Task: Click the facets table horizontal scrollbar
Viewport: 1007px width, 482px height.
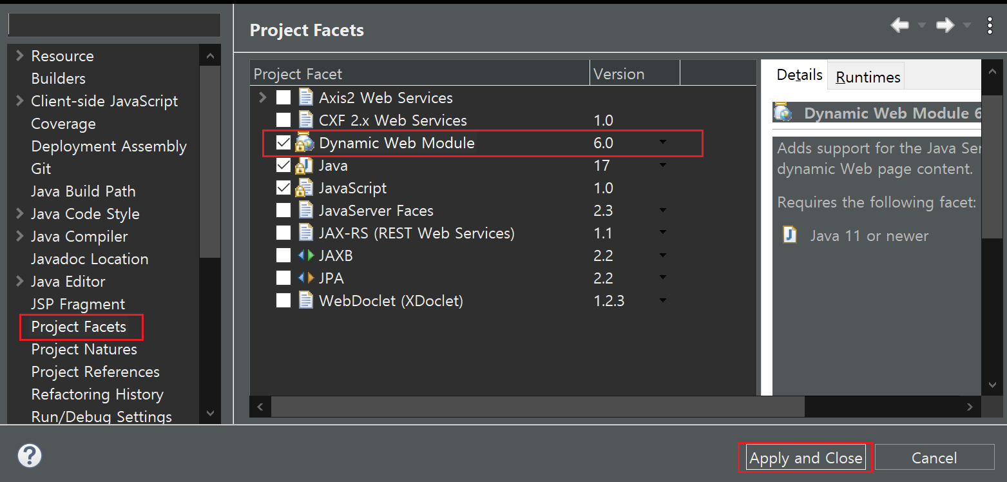Action: coord(537,407)
